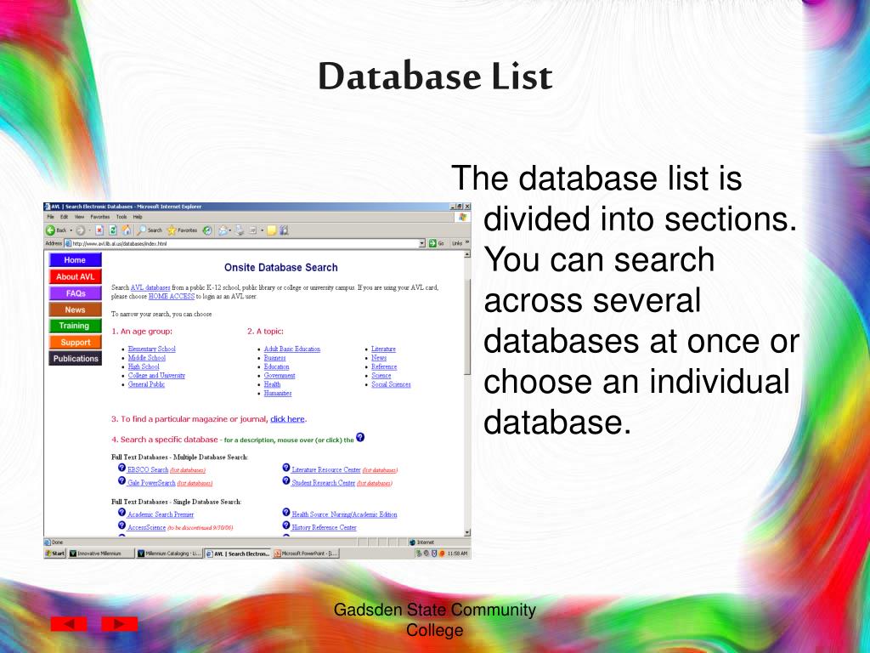Image resolution: width=870 pixels, height=653 pixels.
Task: Switch to Microsoft PowerPoint taskbar button
Action: click(x=306, y=554)
